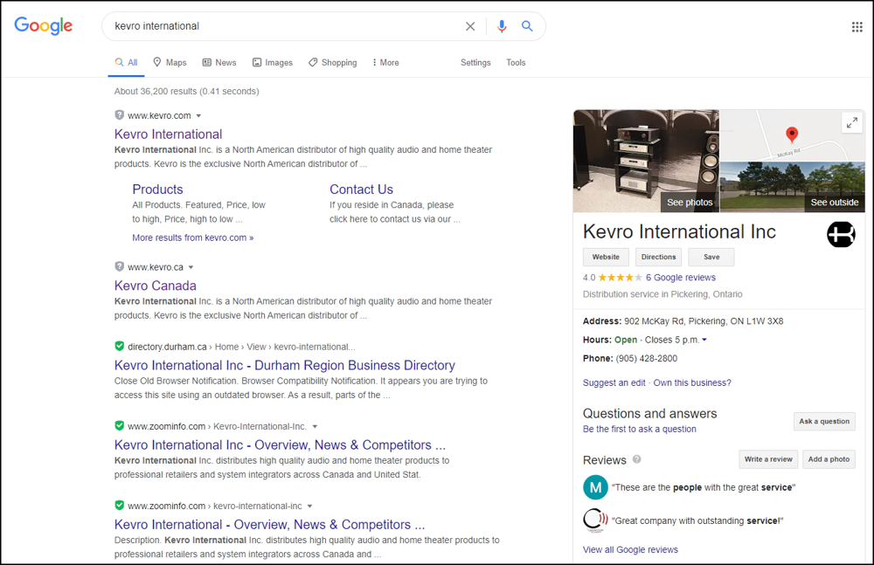Click the Google logo

pos(44,26)
